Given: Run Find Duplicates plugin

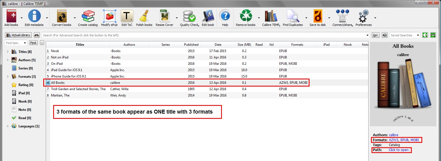Looking at the screenshot, I should point(293,16).
